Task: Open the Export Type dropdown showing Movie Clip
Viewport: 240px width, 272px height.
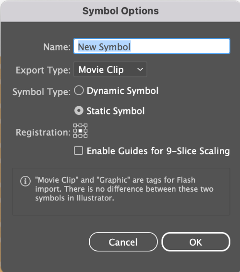Action: pyautogui.click(x=110, y=69)
